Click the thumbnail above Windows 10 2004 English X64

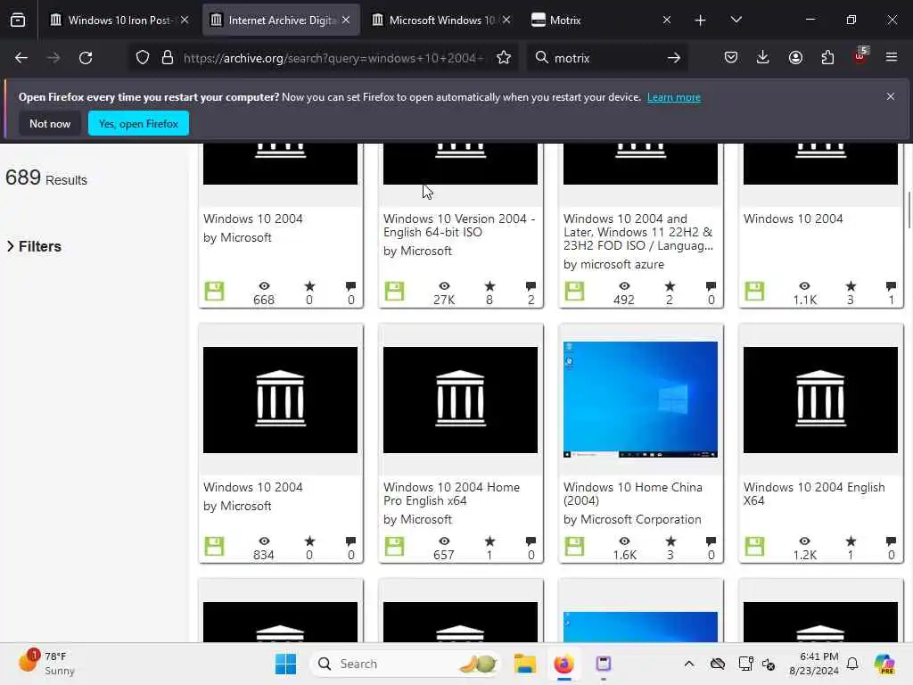[x=820, y=400]
